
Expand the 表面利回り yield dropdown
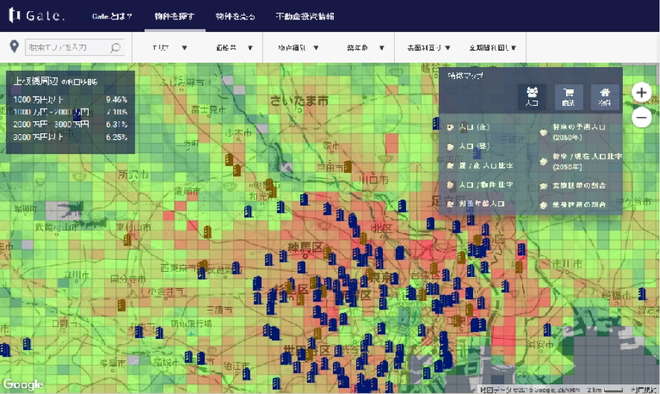(428, 48)
